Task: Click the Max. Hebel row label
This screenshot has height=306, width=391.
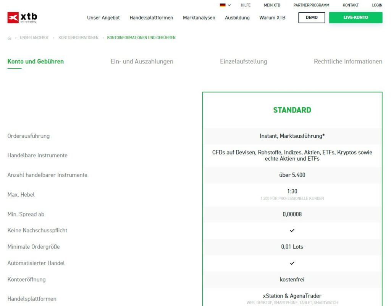Action: [x=21, y=195]
